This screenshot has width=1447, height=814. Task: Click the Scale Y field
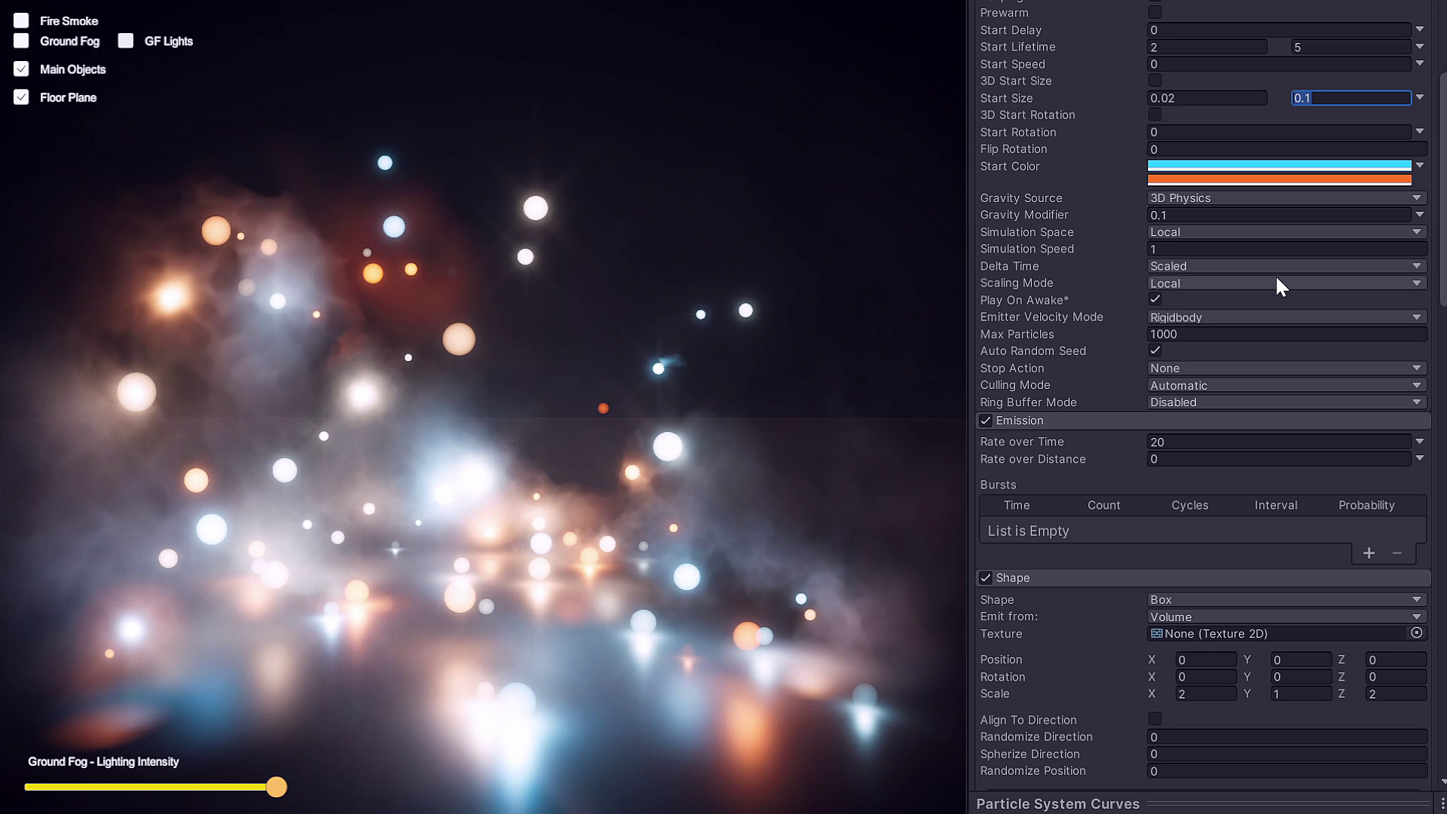point(1301,694)
